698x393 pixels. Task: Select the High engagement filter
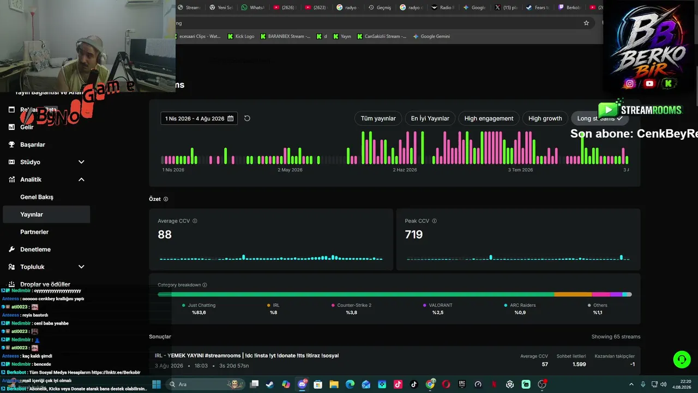tap(489, 118)
